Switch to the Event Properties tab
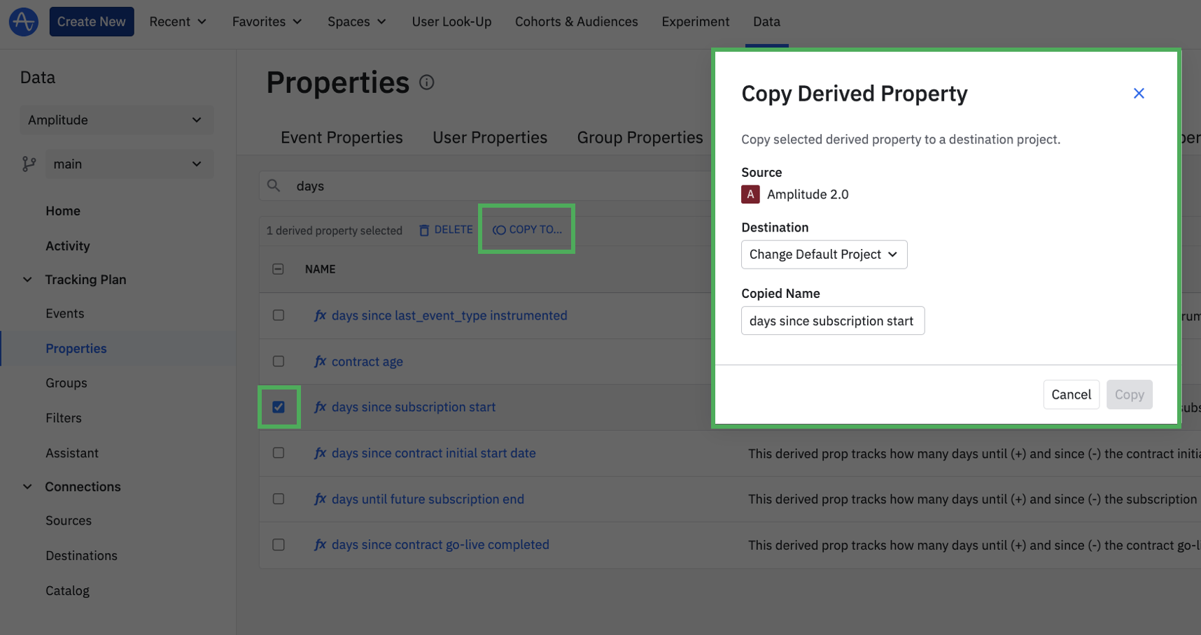Viewport: 1201px width, 635px height. click(x=342, y=138)
